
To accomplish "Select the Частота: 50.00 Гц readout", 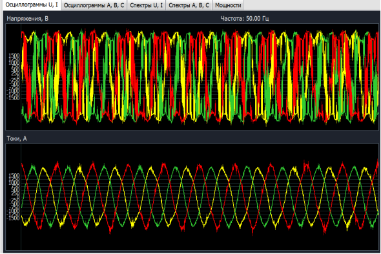I will click(x=245, y=19).
